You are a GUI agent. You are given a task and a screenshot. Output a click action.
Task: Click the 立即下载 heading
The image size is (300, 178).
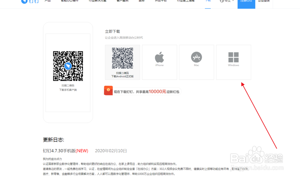(112, 31)
